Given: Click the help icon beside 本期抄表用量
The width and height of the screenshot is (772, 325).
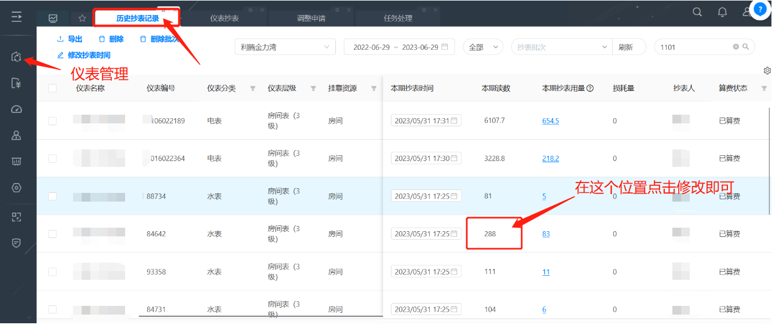Looking at the screenshot, I should click(x=590, y=89).
